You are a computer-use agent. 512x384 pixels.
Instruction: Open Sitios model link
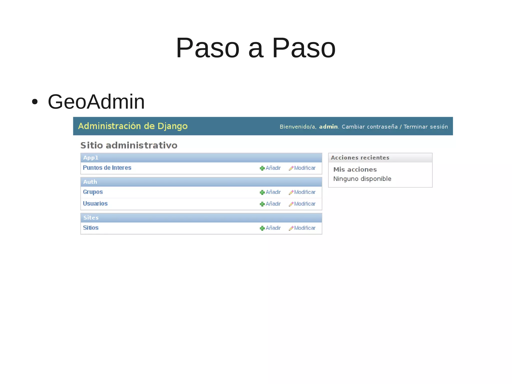click(91, 228)
